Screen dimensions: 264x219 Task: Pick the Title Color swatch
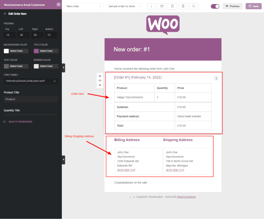(x=36, y=51)
